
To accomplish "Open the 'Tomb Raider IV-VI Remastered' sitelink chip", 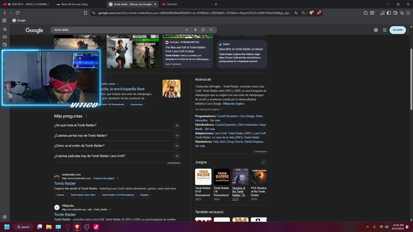I will (x=118, y=195).
